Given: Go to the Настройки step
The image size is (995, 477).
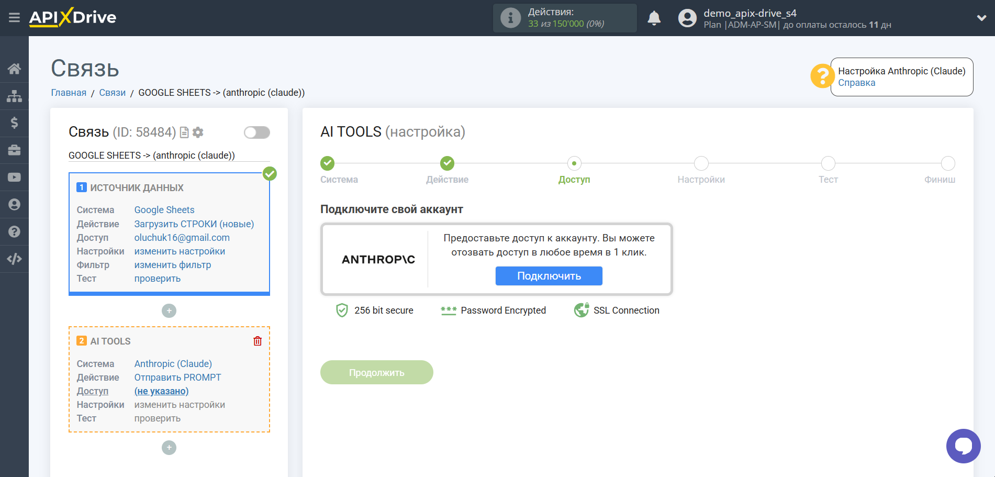Looking at the screenshot, I should (x=701, y=164).
